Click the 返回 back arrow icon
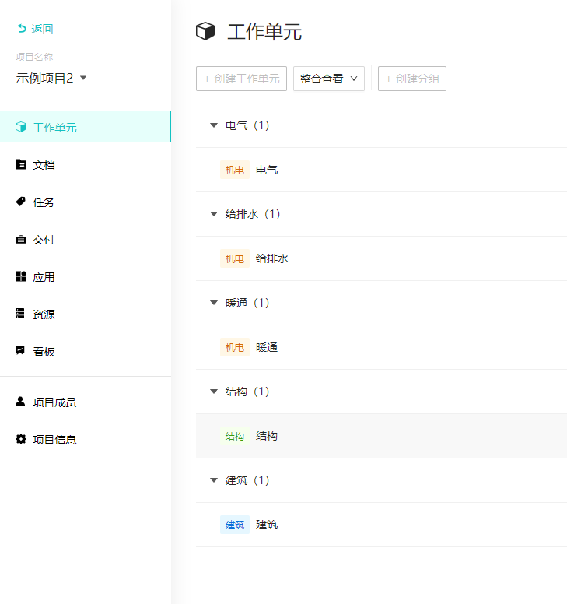This screenshot has width=567, height=604. pos(22,29)
